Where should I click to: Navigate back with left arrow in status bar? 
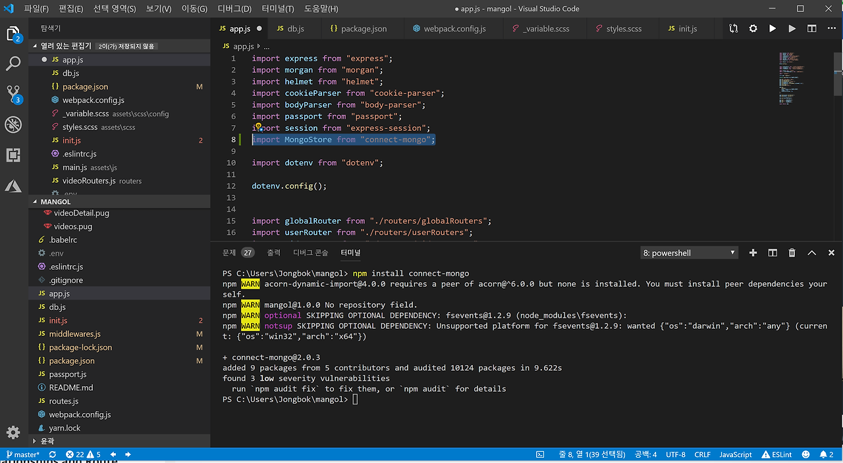tap(113, 454)
